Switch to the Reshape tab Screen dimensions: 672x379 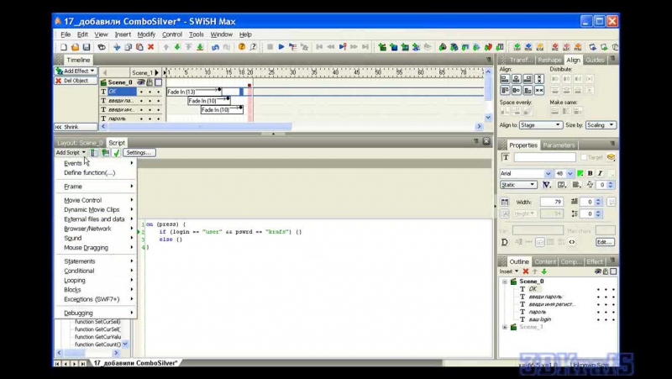click(549, 60)
